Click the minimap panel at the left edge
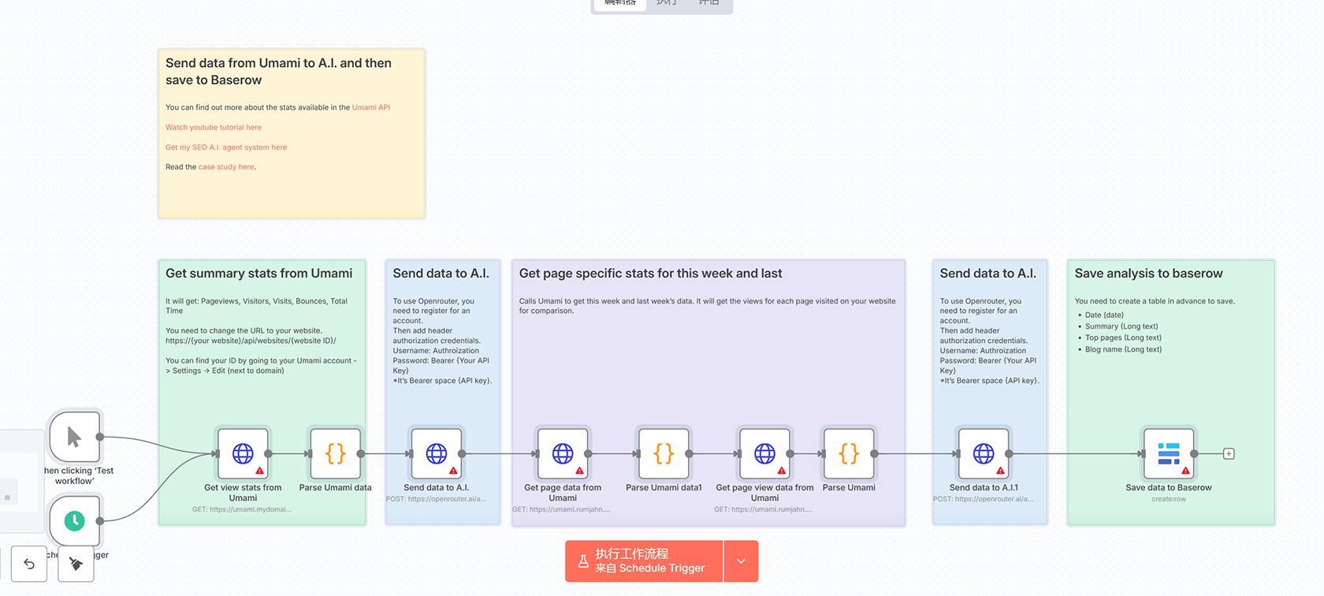This screenshot has width=1324, height=596. point(20,481)
